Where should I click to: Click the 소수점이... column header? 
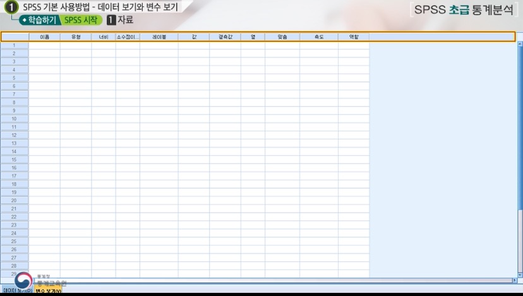pyautogui.click(x=128, y=37)
